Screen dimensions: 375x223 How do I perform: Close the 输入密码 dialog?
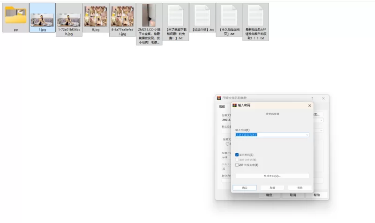pyautogui.click(x=310, y=105)
